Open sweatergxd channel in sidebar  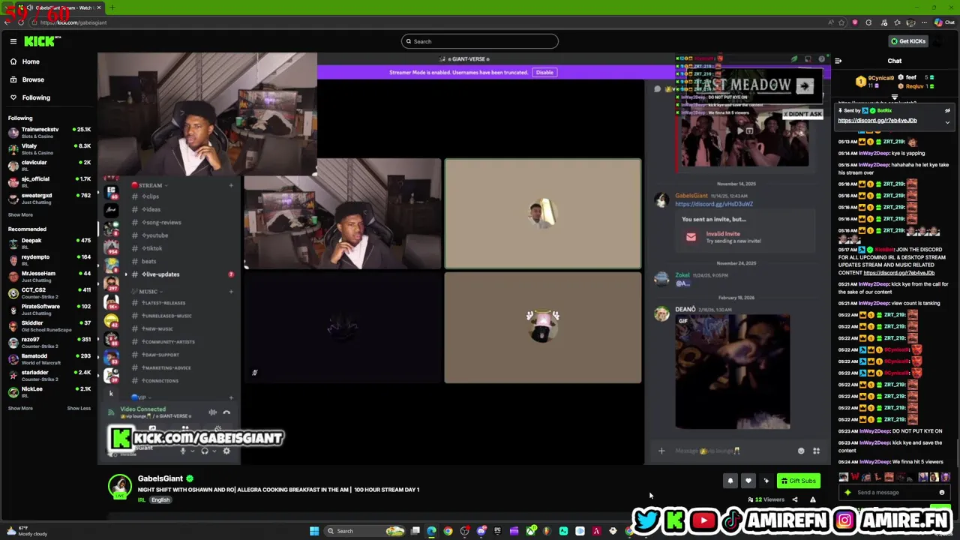pos(49,198)
